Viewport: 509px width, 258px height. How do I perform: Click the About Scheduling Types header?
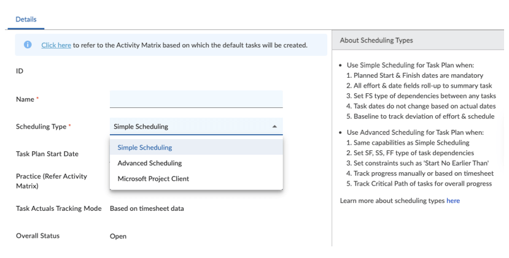(376, 40)
